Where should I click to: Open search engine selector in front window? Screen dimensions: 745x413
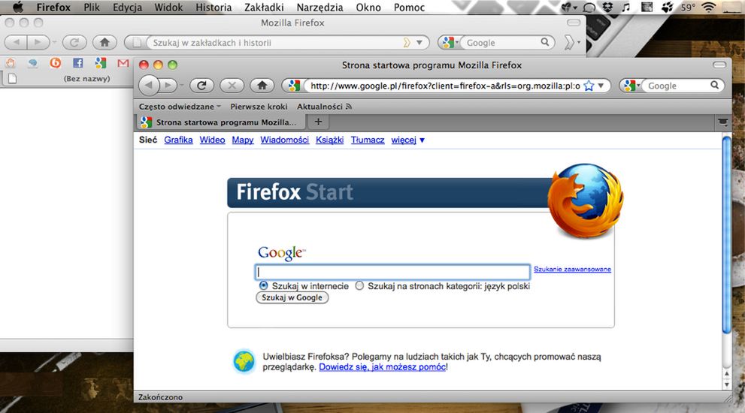click(631, 86)
